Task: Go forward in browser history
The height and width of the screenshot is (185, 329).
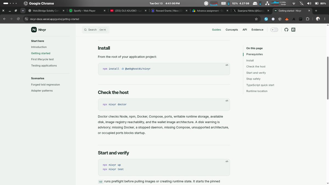Action: click(x=11, y=19)
